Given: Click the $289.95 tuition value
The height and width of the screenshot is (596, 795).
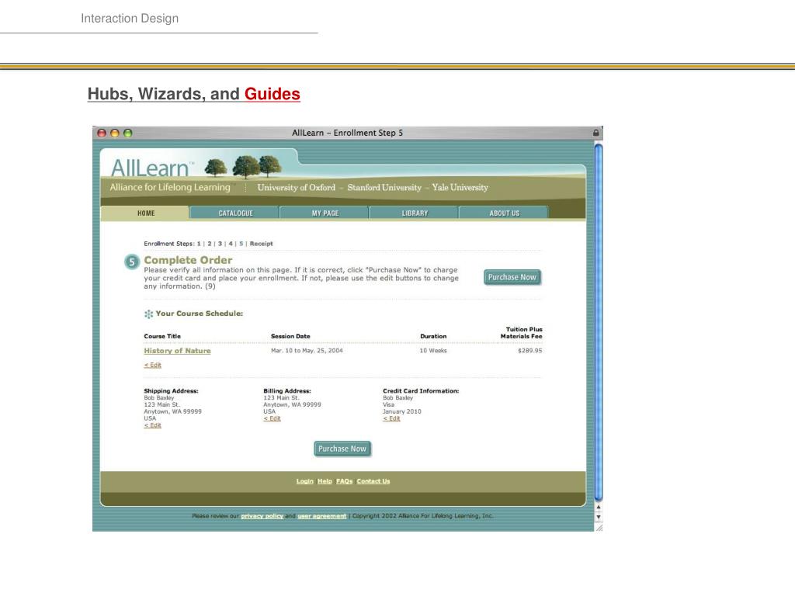Looking at the screenshot, I should (x=529, y=351).
